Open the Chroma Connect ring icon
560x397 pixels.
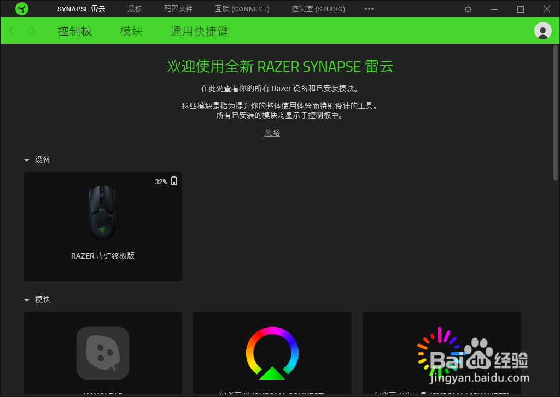[272, 353]
